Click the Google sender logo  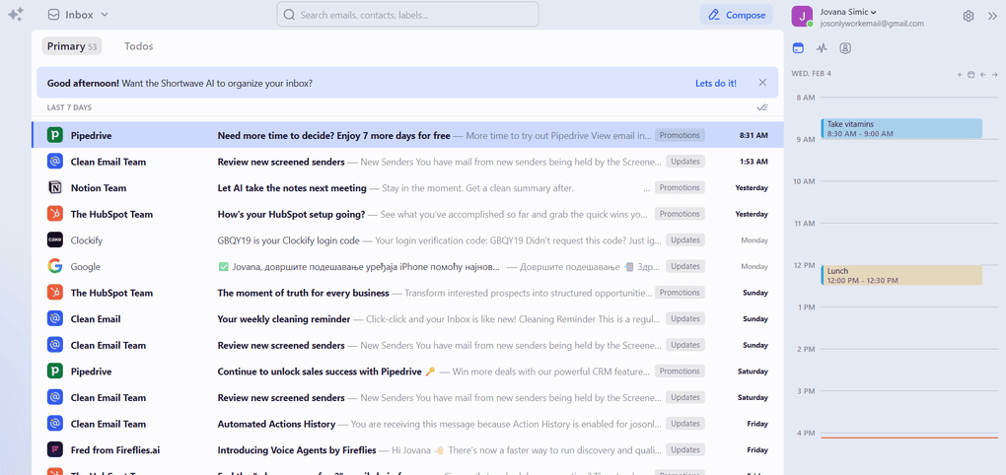[x=54, y=266]
